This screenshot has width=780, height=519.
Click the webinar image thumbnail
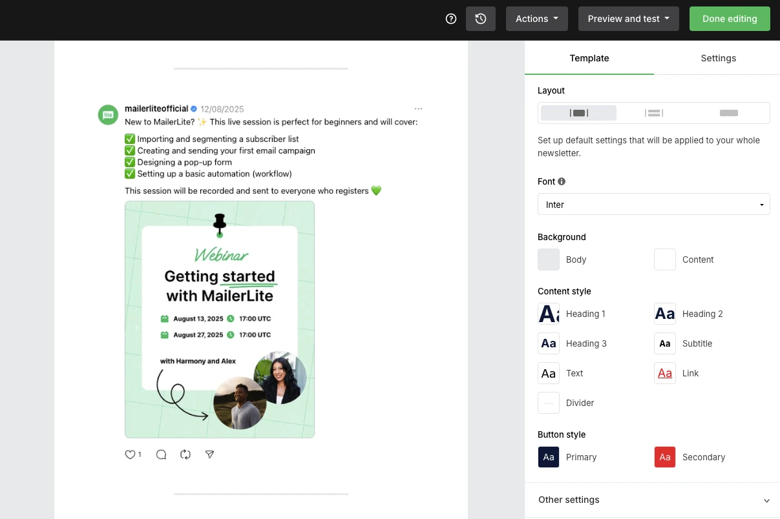pos(220,320)
